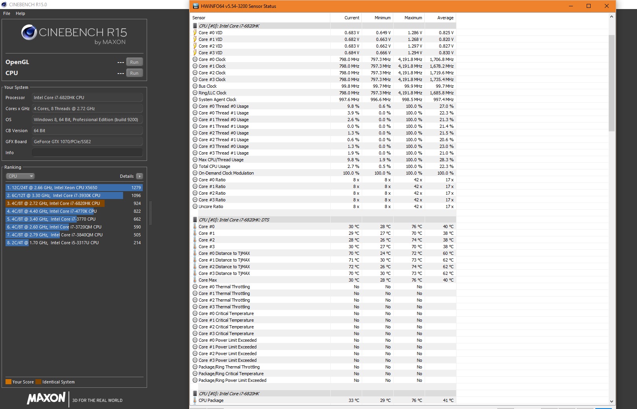This screenshot has width=637, height=409.
Task: Click the Maximum column header
Action: 413,18
